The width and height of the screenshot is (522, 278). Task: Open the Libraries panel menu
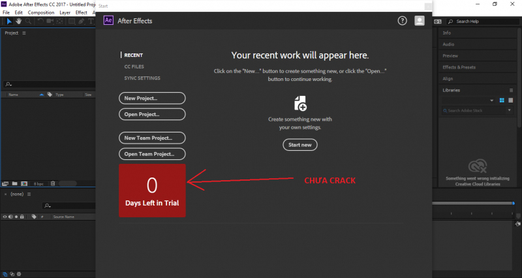[511, 90]
